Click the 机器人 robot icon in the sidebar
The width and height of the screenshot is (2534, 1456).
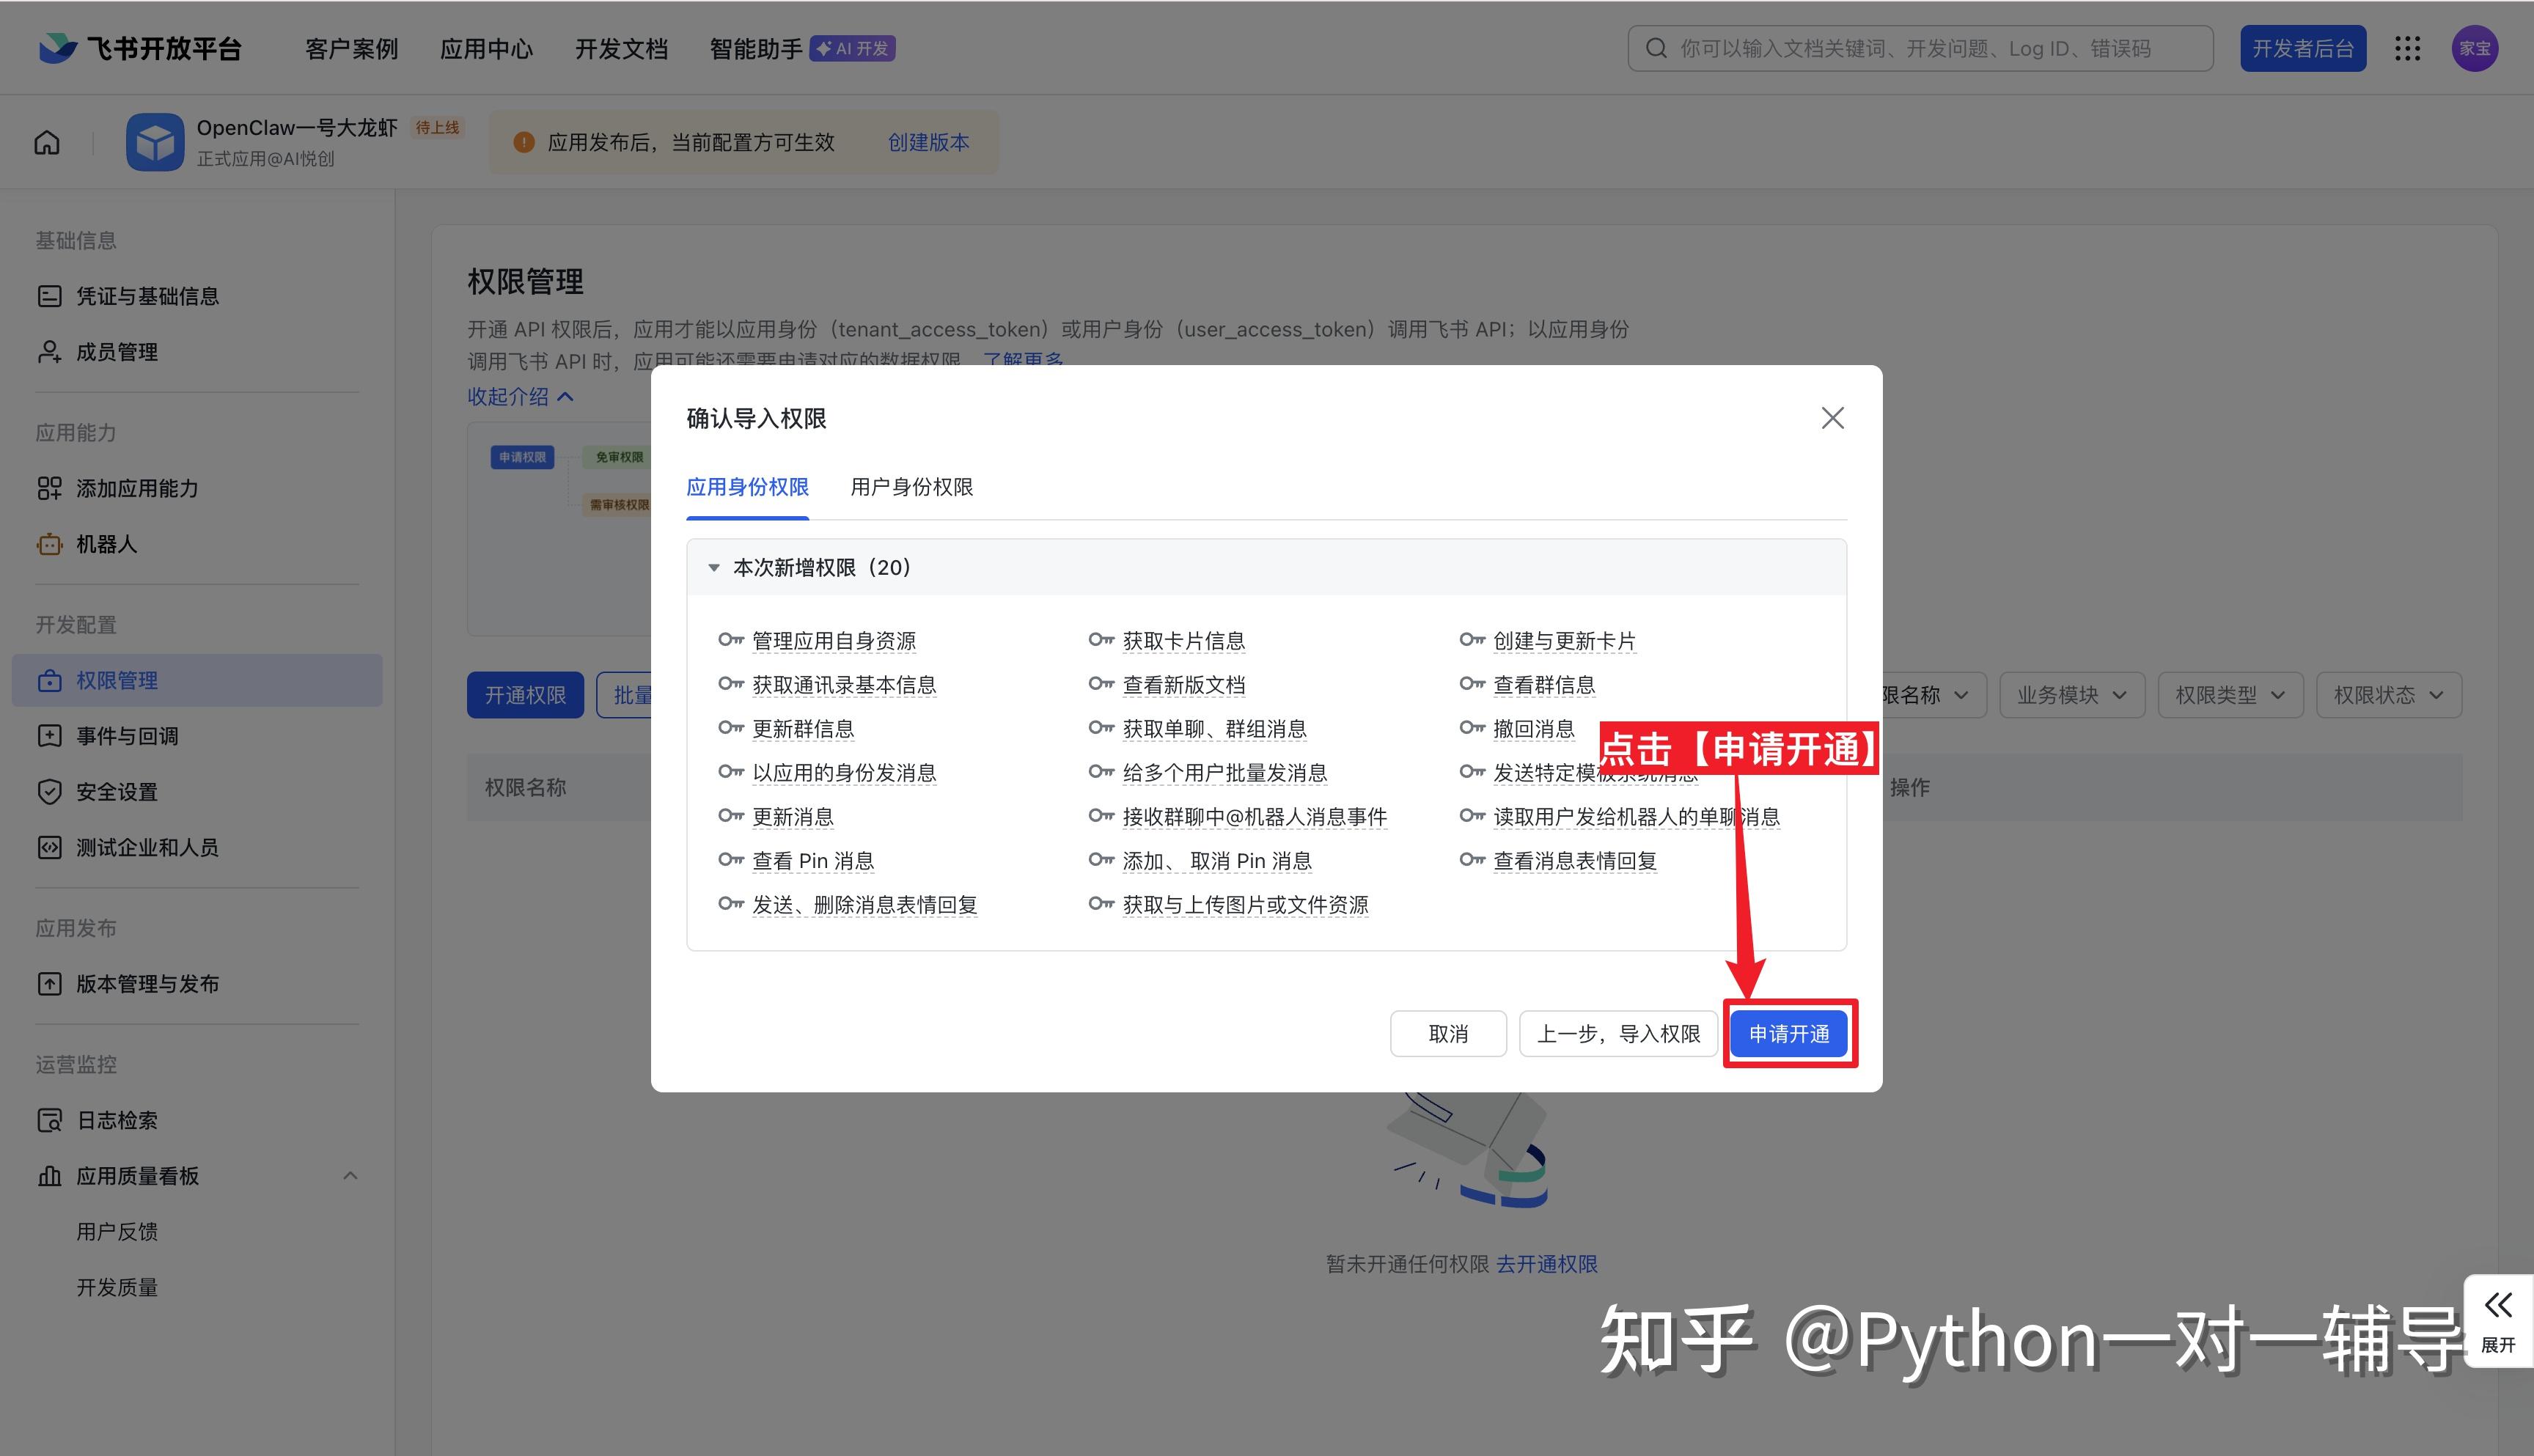pyautogui.click(x=49, y=544)
